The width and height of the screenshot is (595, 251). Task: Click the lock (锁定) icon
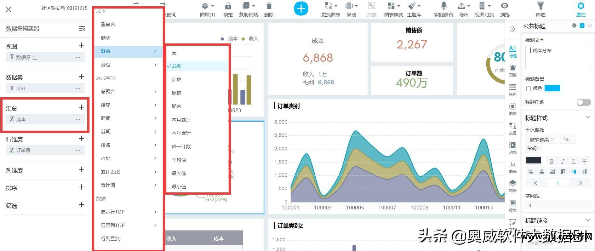point(228,6)
